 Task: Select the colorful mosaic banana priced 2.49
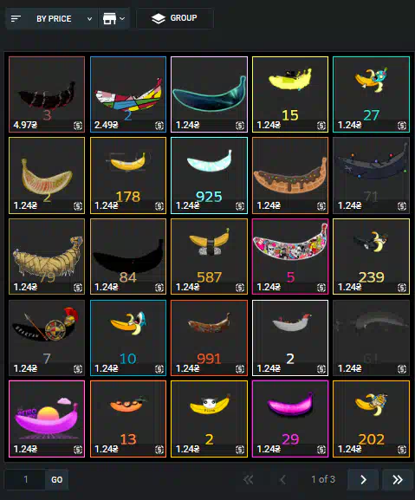[128, 94]
